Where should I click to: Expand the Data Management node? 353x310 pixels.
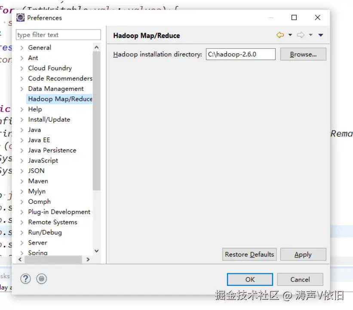21,89
